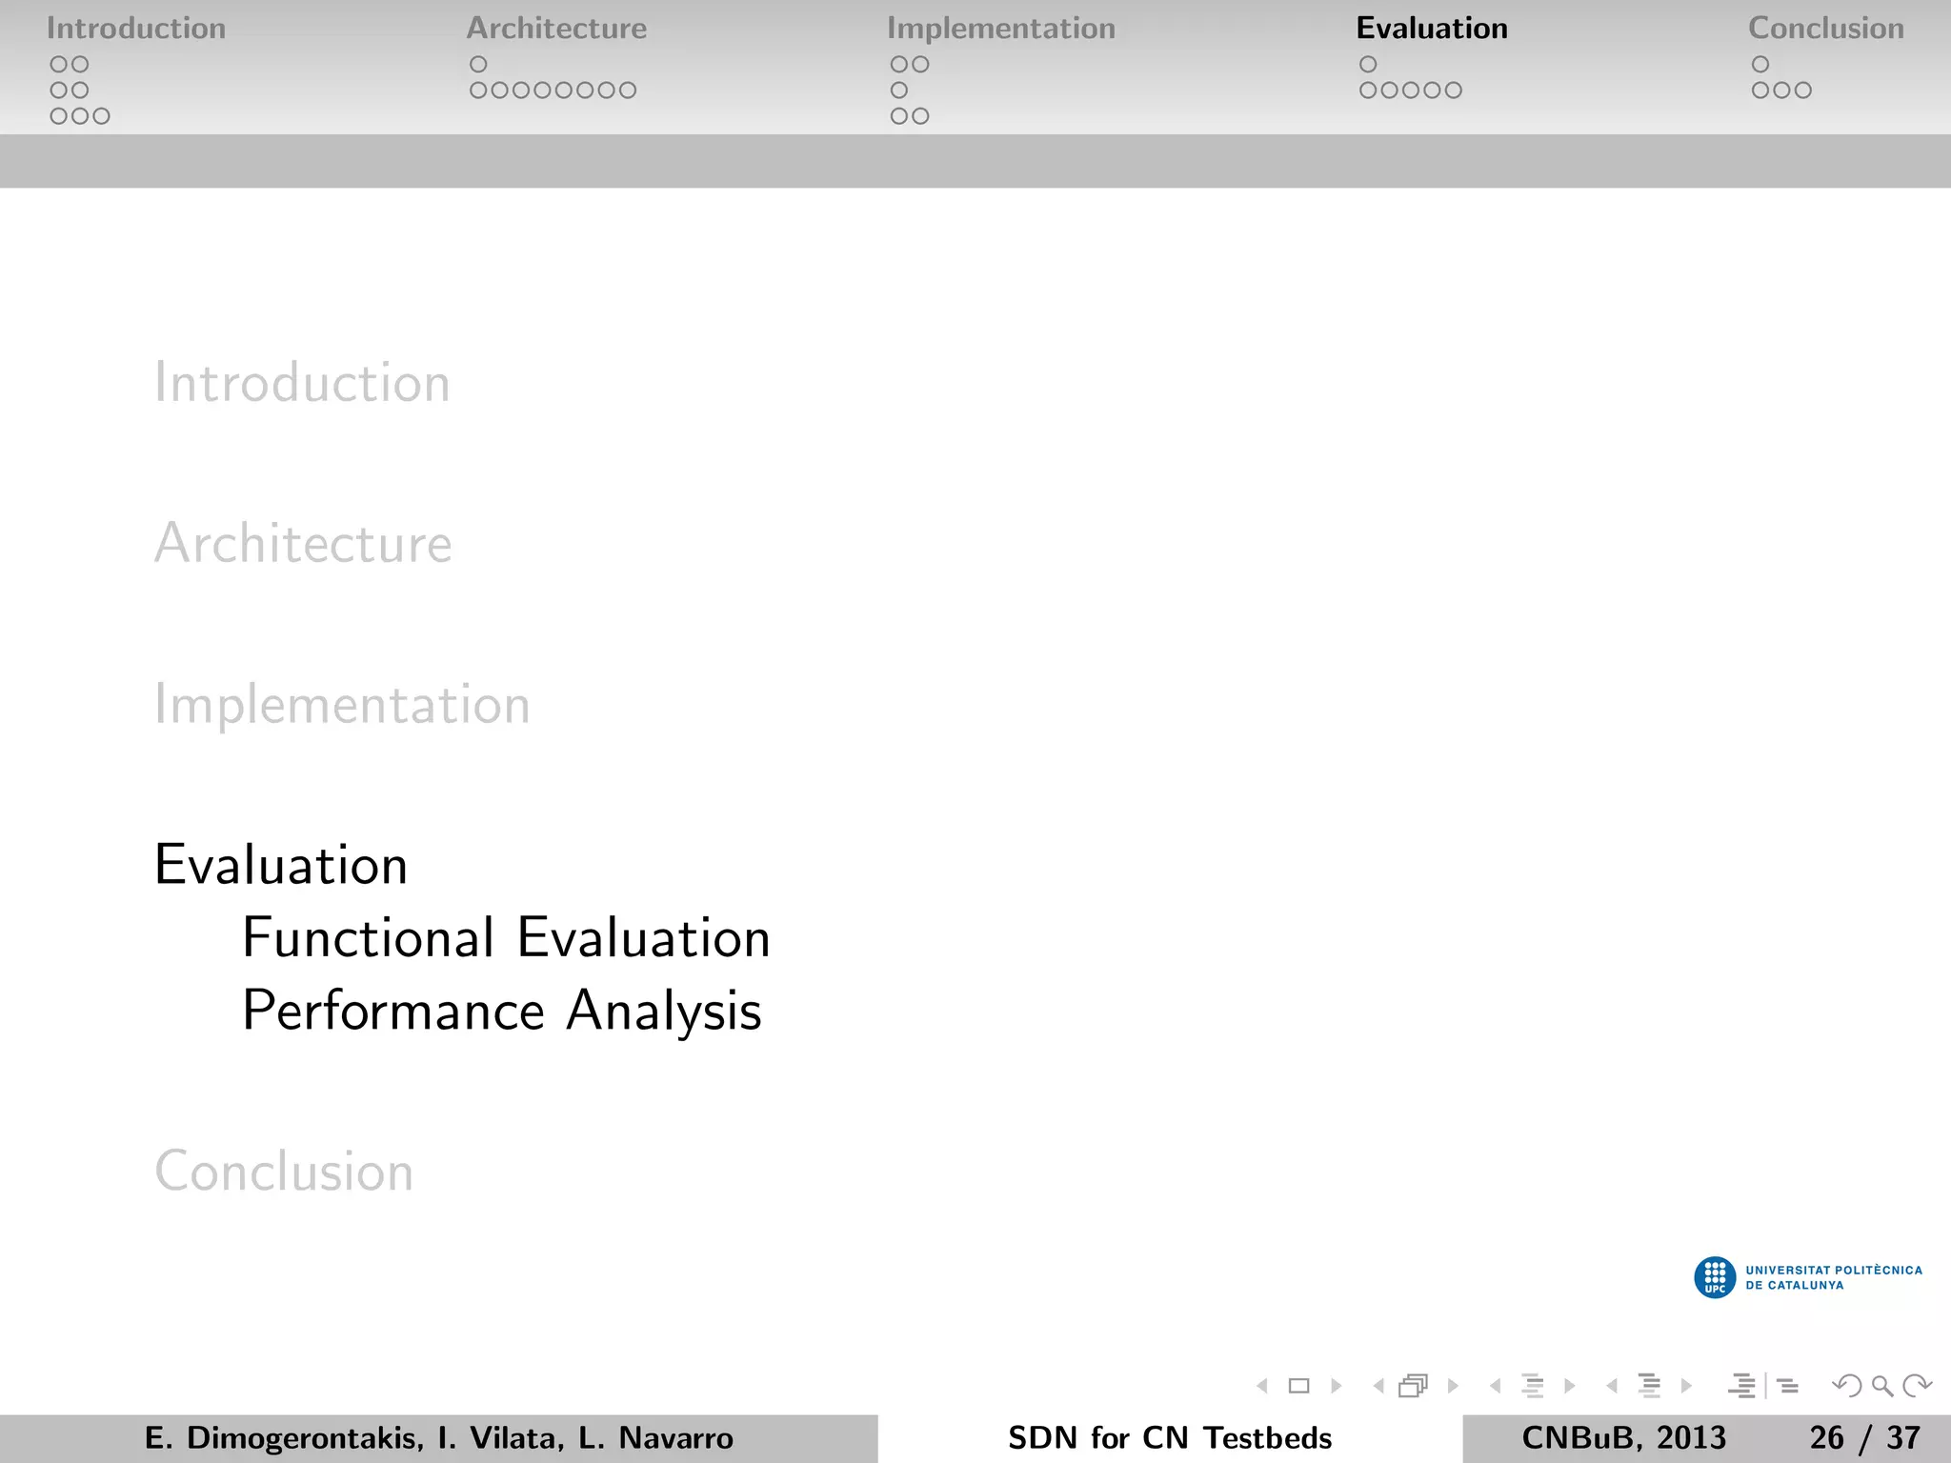Open Architecture section in header bar
The image size is (1951, 1463).
pyautogui.click(x=556, y=29)
